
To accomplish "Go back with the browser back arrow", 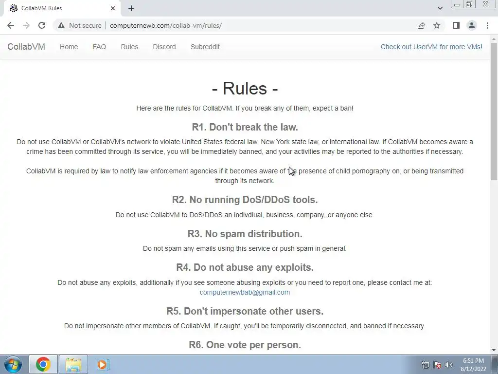I will coord(11,25).
